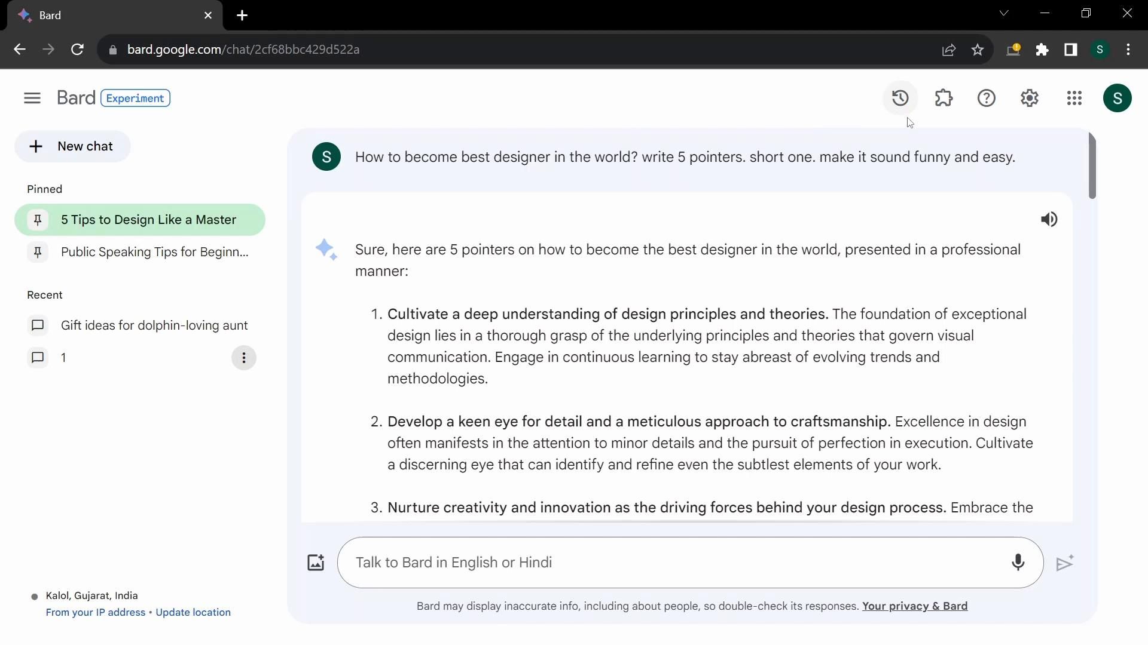Click the heading Cultivate a deep understanding
The image size is (1148, 645).
[x=607, y=314]
